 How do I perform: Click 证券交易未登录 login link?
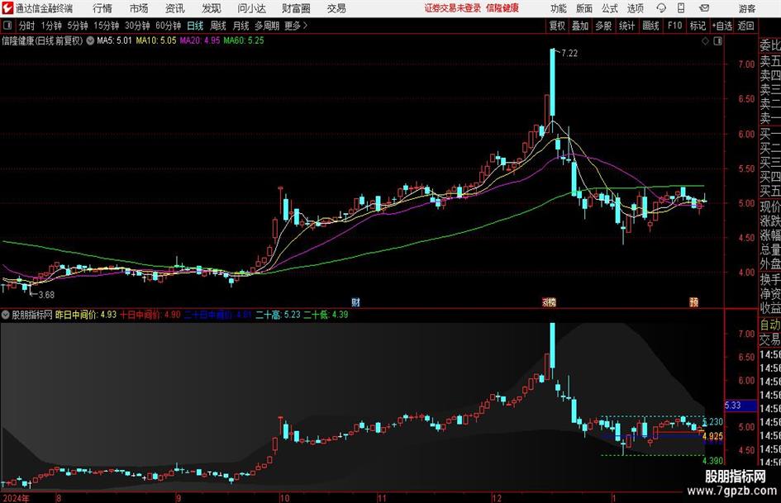(453, 8)
